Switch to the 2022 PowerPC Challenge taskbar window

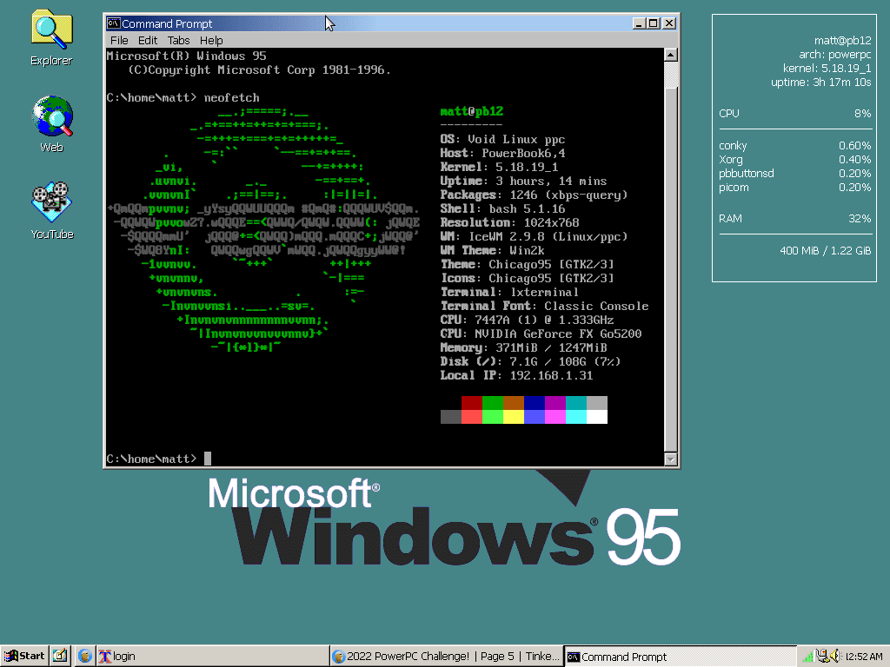click(446, 657)
